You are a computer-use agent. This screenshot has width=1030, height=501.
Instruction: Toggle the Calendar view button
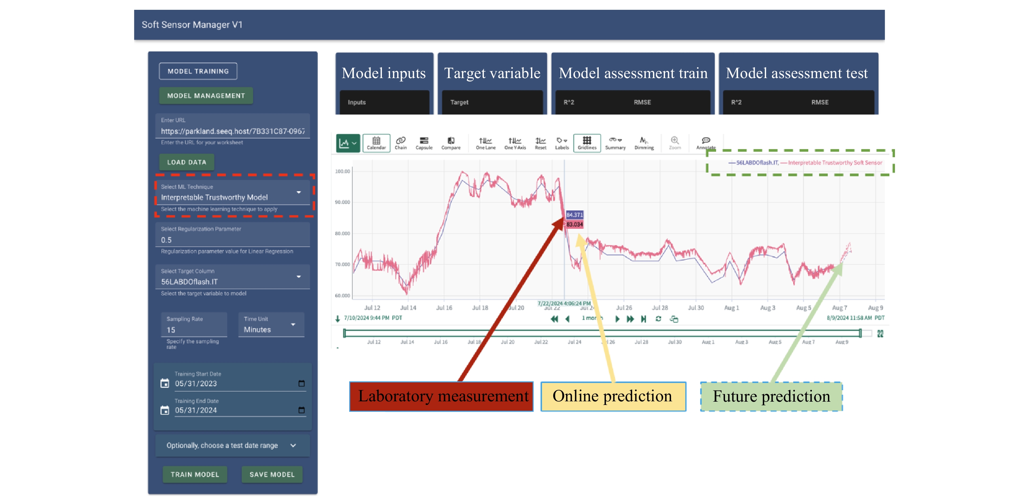[376, 142]
